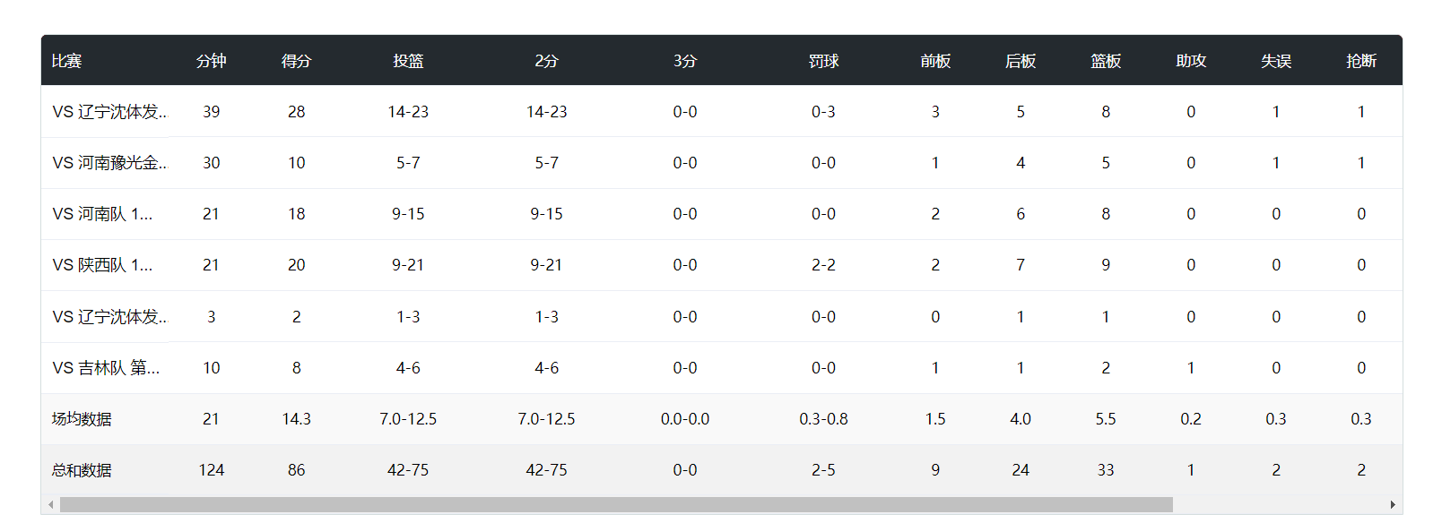This screenshot has width=1442, height=523.
Task: Click the 罚球 column header
Action: coord(823,61)
